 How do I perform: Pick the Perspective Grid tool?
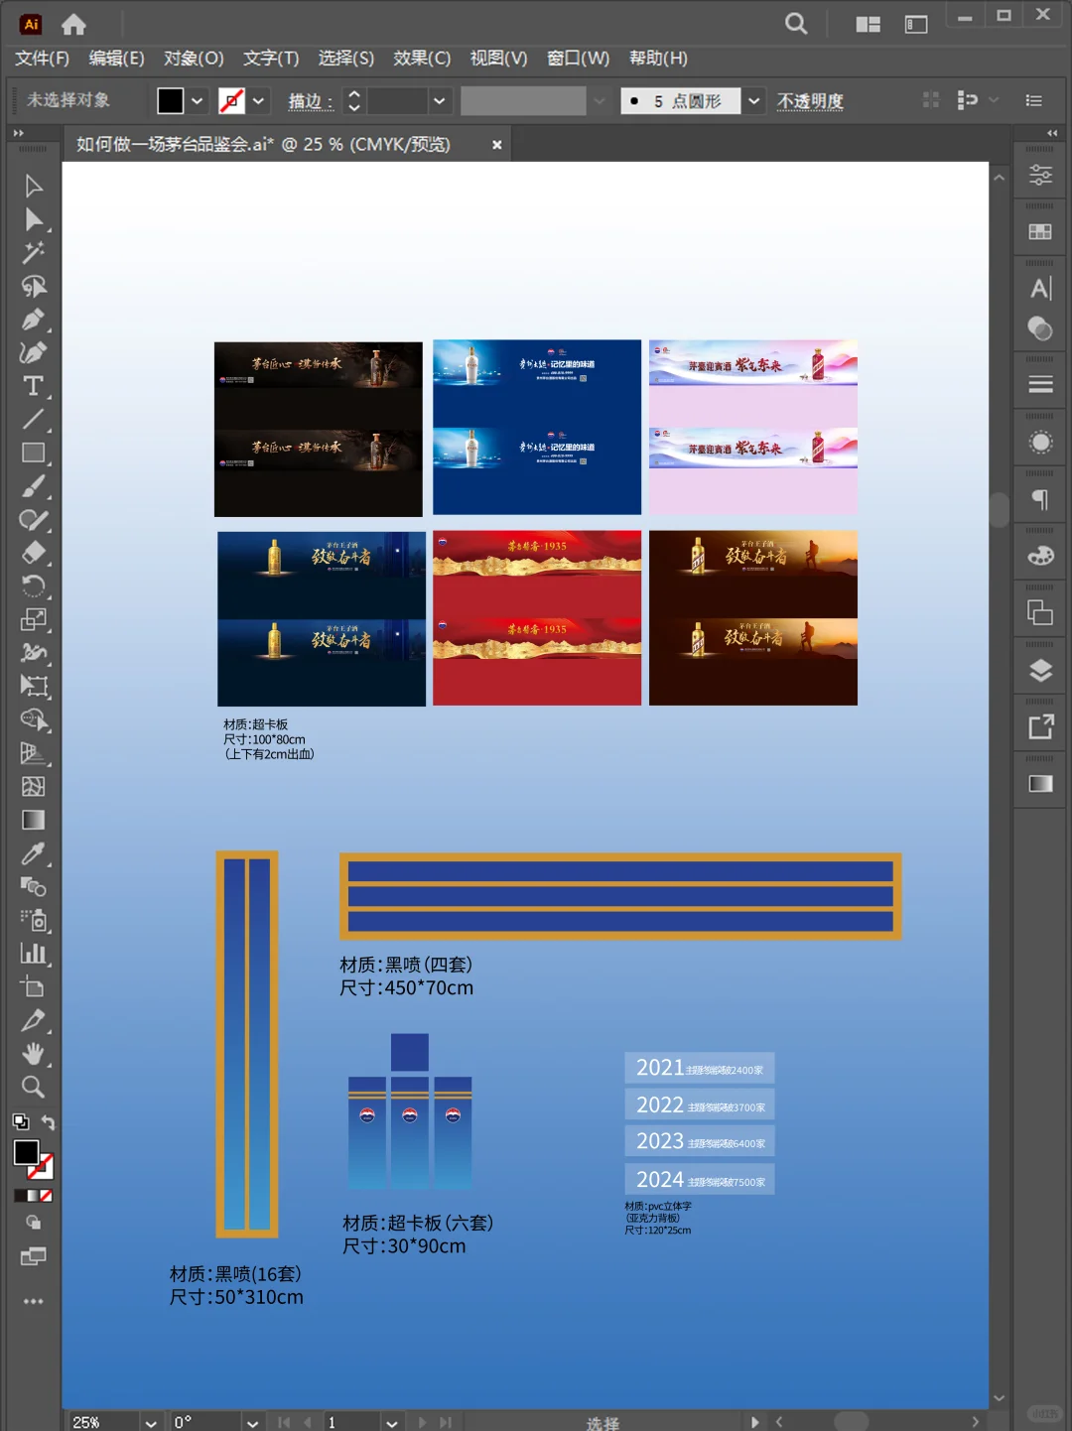pyautogui.click(x=34, y=753)
